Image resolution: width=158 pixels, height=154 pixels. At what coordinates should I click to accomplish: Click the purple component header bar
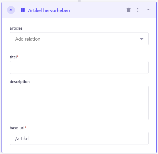pyautogui.click(x=79, y=10)
